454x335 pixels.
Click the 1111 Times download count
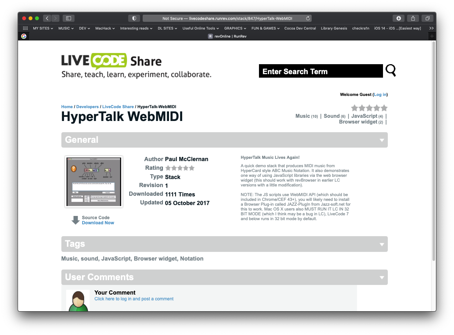pyautogui.click(x=180, y=194)
